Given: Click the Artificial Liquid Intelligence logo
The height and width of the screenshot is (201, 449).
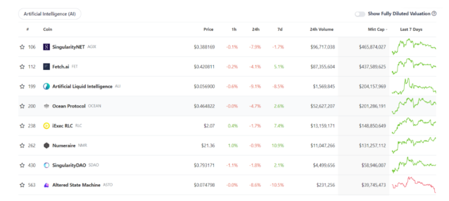Looking at the screenshot, I should click(x=46, y=86).
